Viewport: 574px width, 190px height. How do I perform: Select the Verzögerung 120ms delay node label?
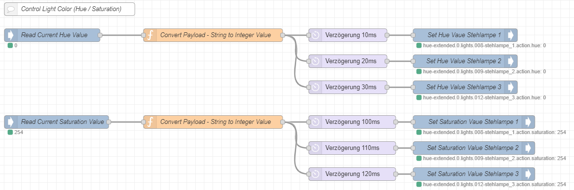(x=353, y=174)
